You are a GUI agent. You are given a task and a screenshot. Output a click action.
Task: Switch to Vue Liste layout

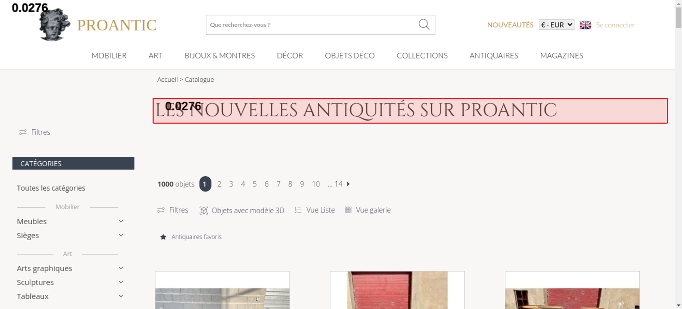tap(315, 210)
